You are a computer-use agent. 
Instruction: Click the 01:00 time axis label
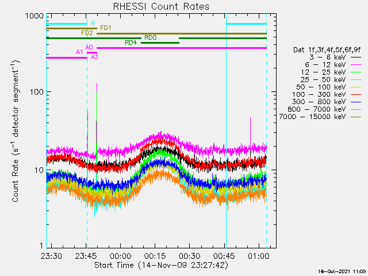click(x=259, y=256)
